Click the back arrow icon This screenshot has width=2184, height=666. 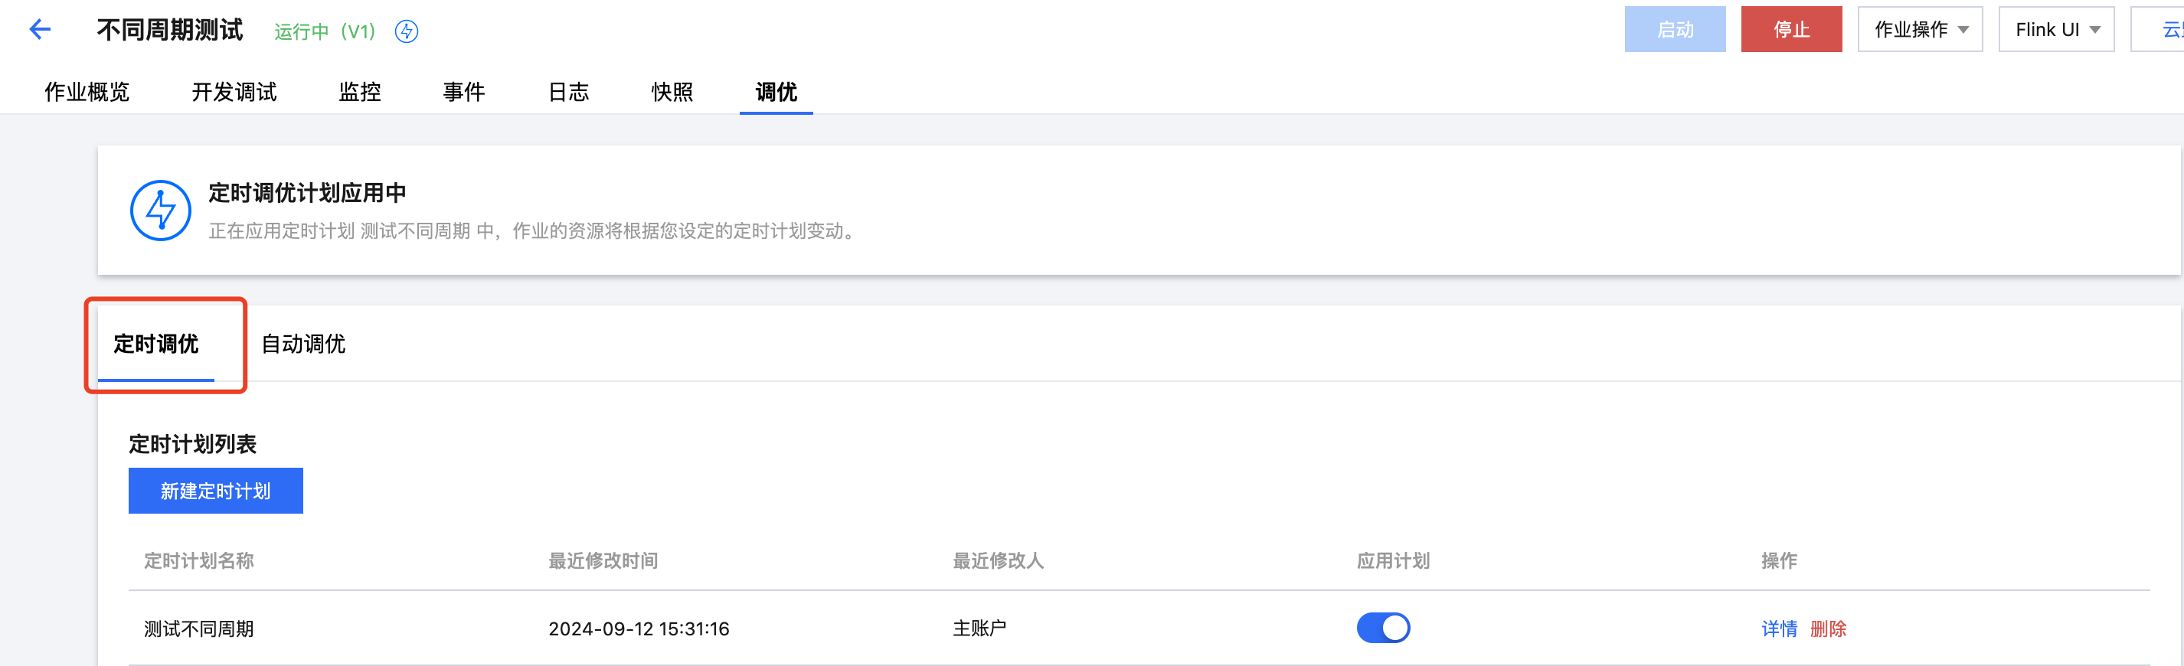40,31
